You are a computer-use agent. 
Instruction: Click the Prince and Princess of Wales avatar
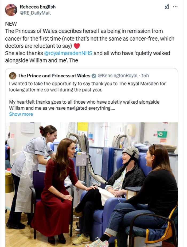click(13, 76)
